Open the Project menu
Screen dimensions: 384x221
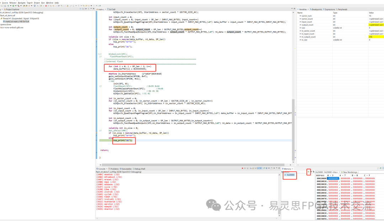point(37,3)
